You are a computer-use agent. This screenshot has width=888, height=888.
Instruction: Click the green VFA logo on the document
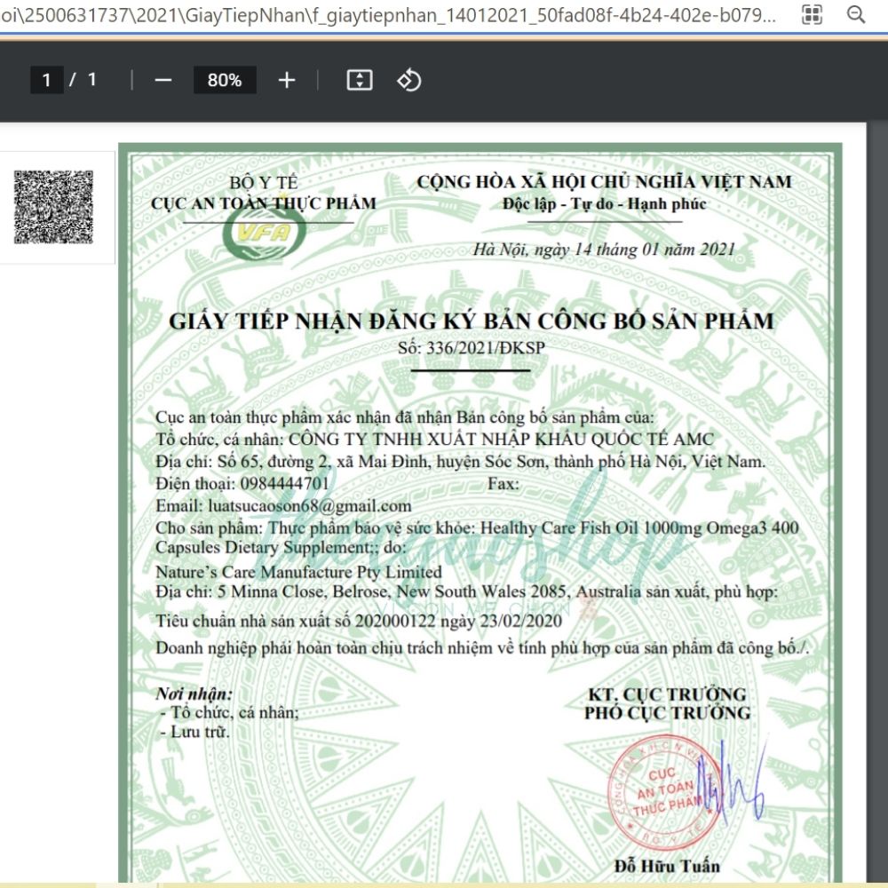click(x=258, y=233)
